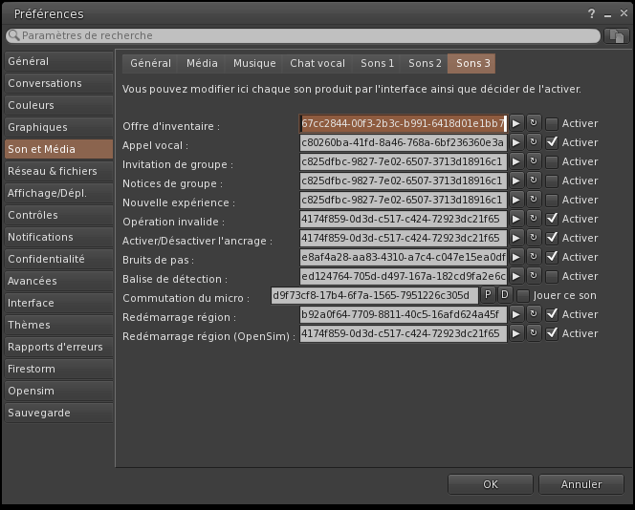Reset the Opération invalide sound UUID
This screenshot has width=635, height=510.
coord(534,219)
